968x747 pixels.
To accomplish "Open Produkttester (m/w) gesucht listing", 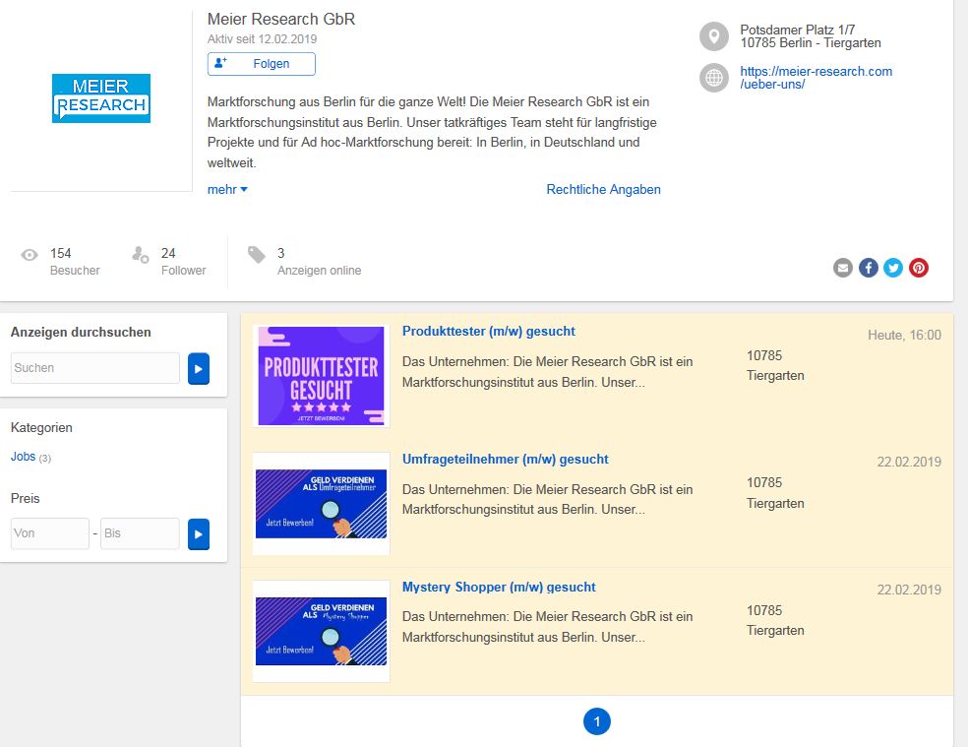I will pos(488,332).
